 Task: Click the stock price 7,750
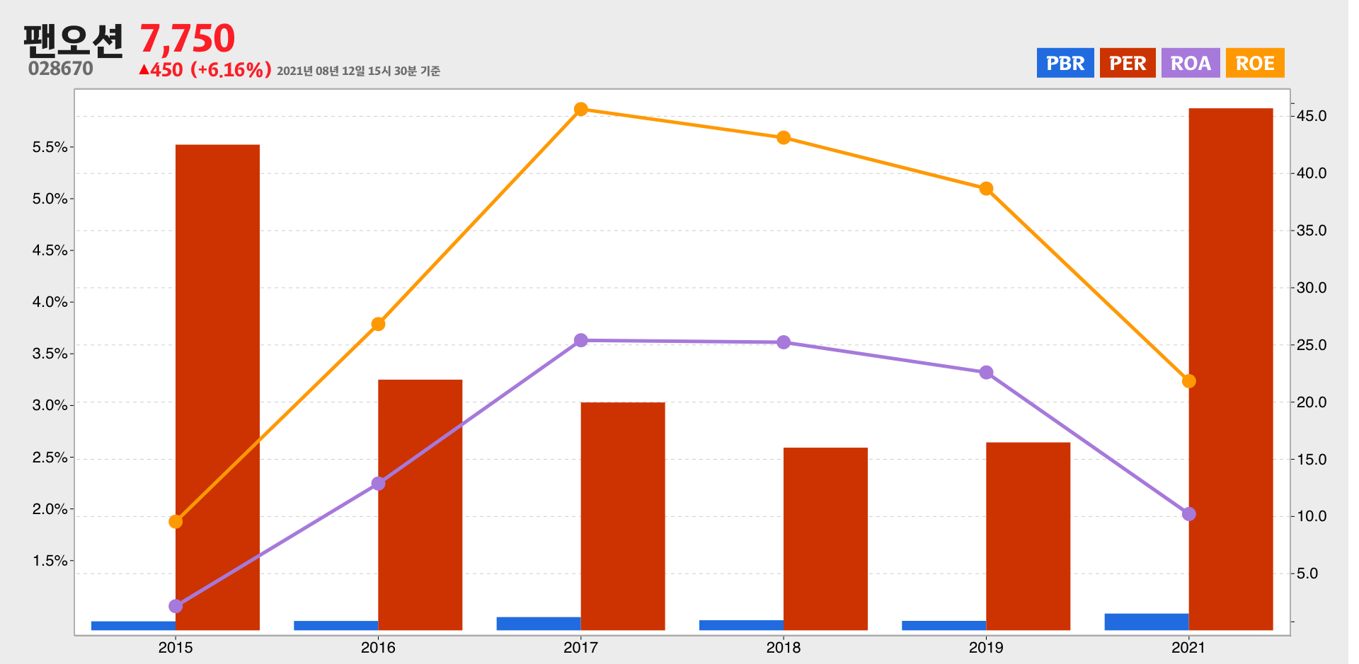pos(188,39)
